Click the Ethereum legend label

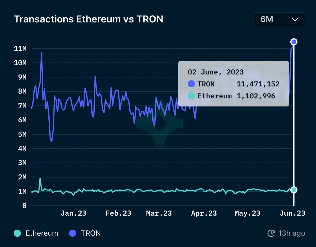pos(42,233)
